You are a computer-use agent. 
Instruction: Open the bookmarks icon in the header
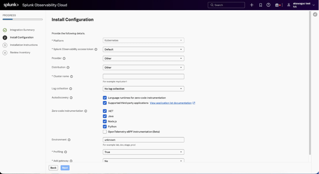point(261,5)
